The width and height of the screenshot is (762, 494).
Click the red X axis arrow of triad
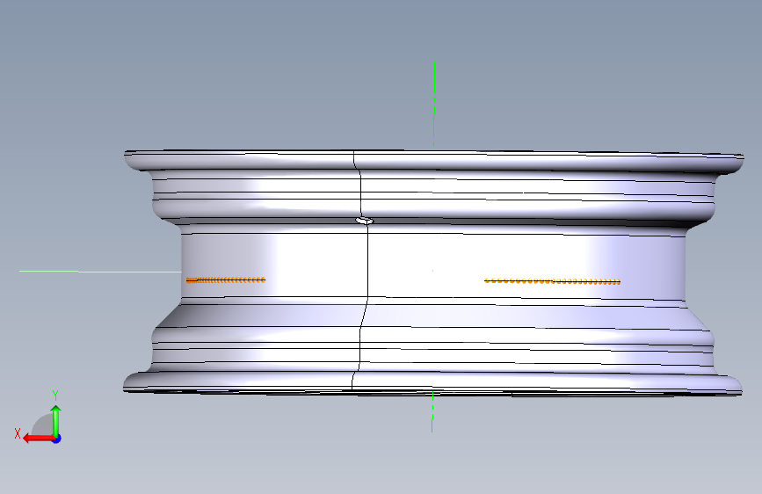[39, 439]
